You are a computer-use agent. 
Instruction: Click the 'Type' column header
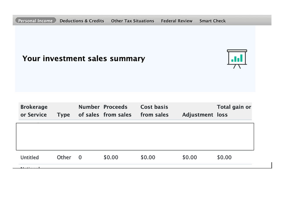coord(63,115)
